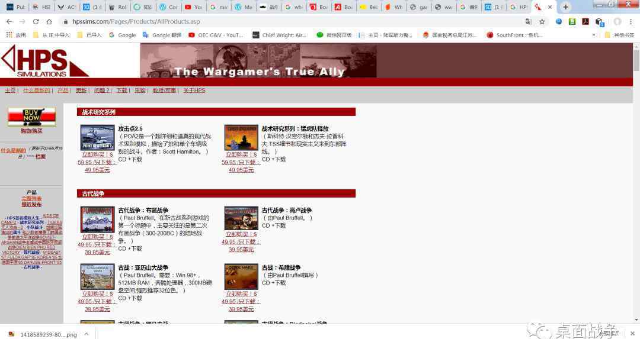Open the Tigers Unleashed box thumbnail
Viewport: 640px width, 339px height.
click(241, 138)
